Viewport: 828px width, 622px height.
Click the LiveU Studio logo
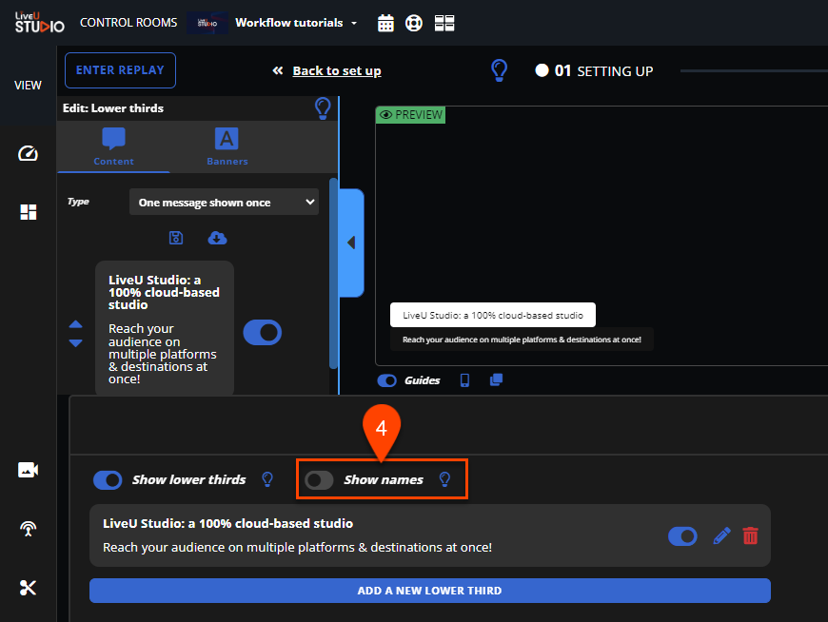(40, 23)
